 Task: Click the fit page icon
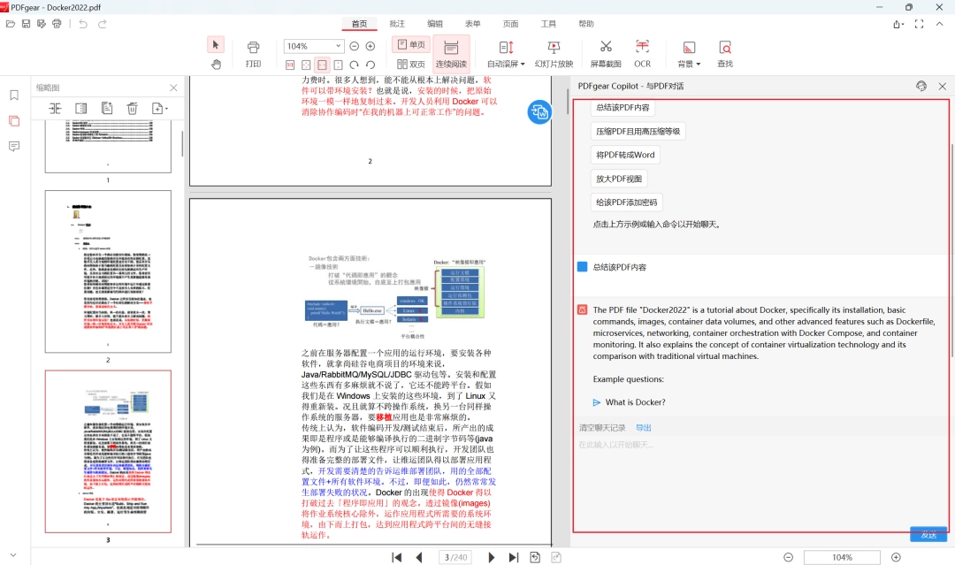306,65
